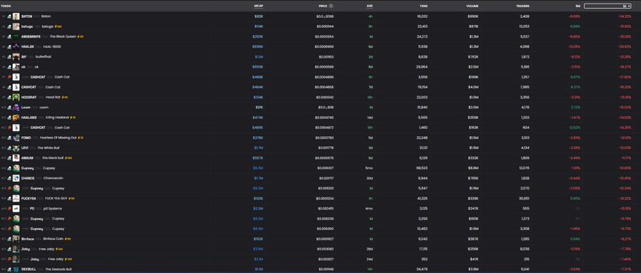Viewport: 641px width, 273px height.
Task: Click DEXBULL's $3.9M volume value
Action: pos(473,269)
